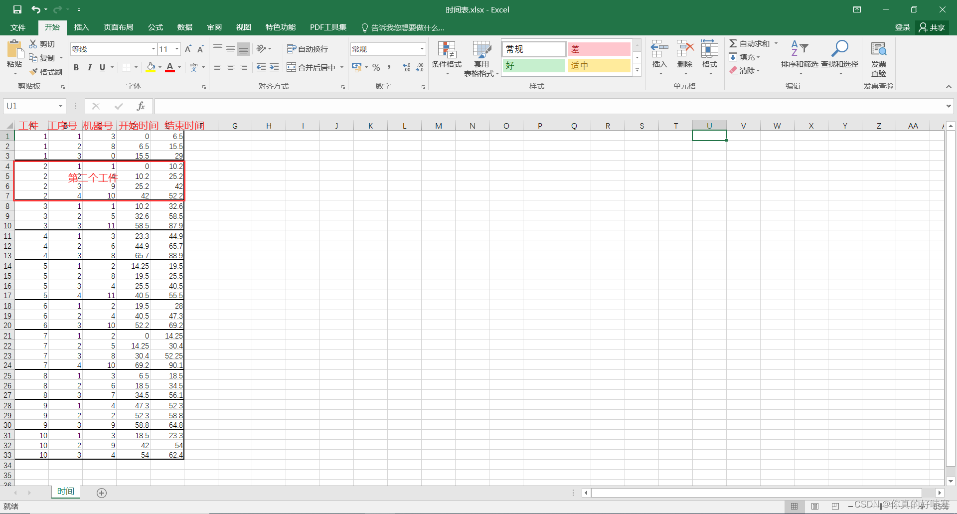Image resolution: width=957 pixels, height=514 pixels.
Task: Click the comma style icon
Action: pyautogui.click(x=389, y=67)
